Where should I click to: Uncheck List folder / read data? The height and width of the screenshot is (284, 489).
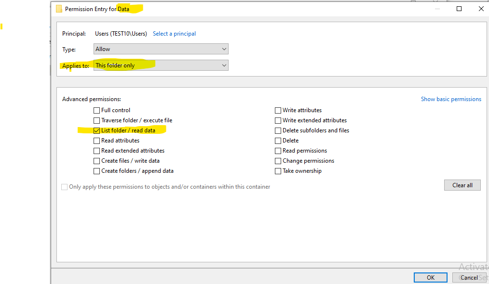point(96,130)
